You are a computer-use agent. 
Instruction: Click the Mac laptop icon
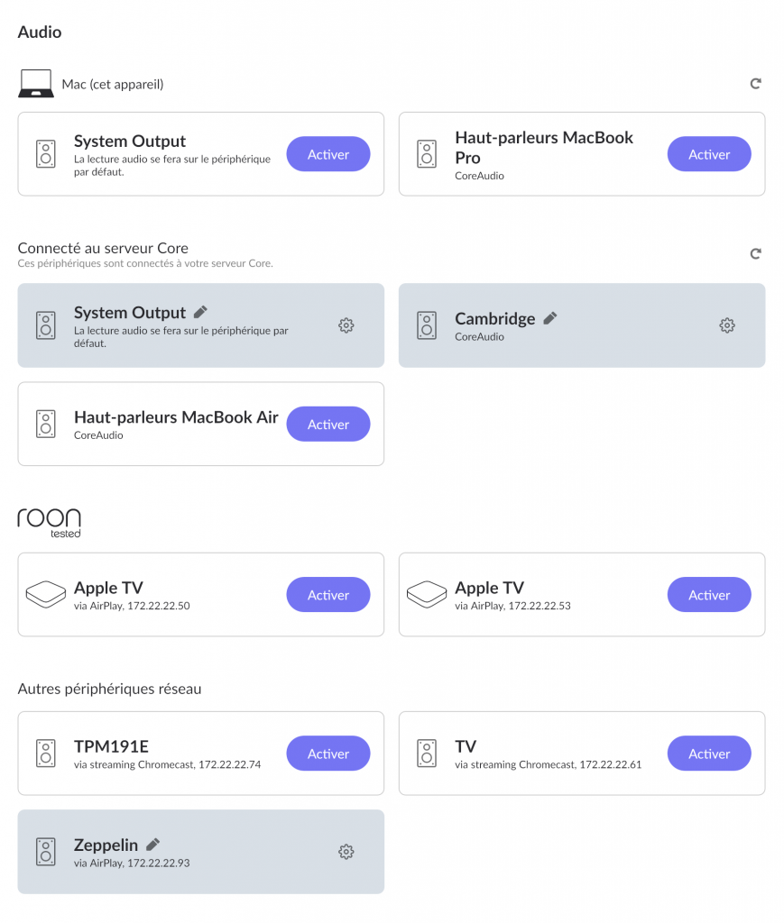tap(36, 84)
